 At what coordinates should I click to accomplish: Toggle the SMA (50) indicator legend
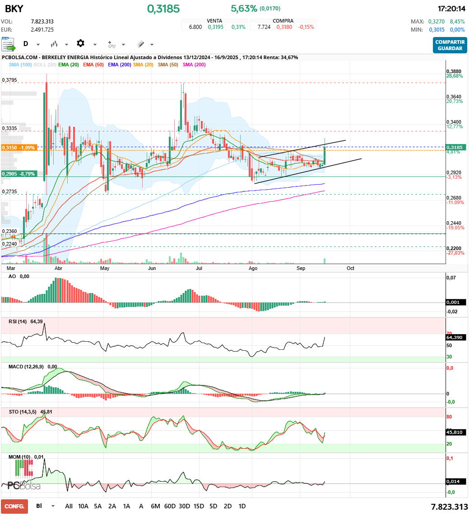coord(168,65)
